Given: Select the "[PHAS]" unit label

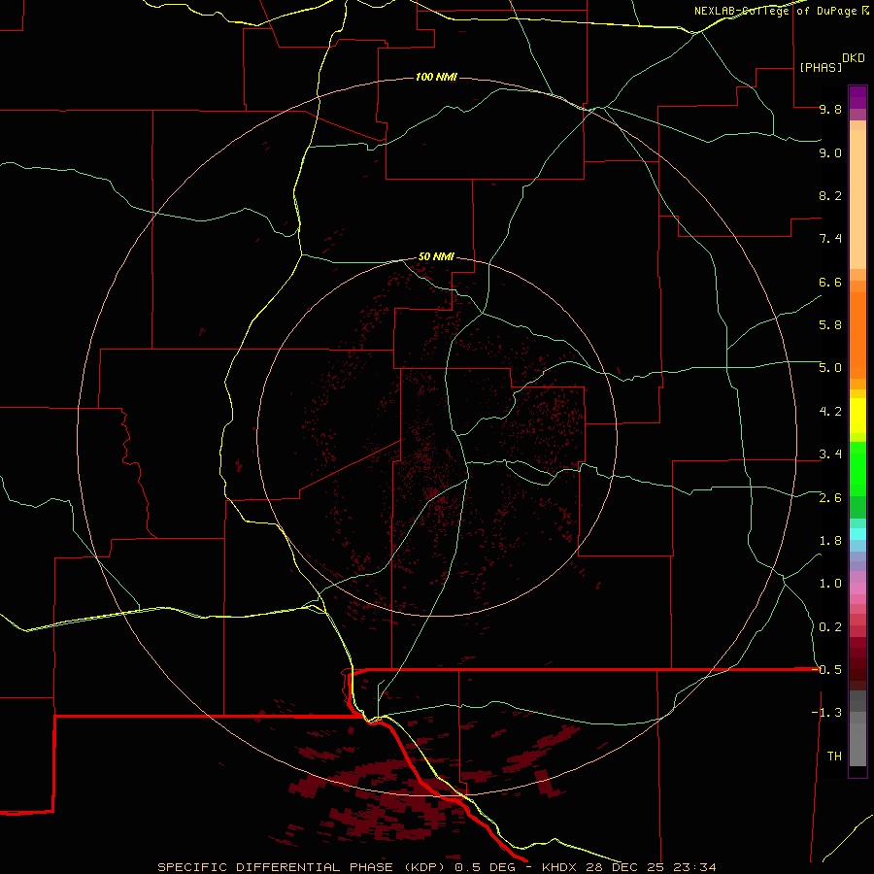Looking at the screenshot, I should 821,67.
